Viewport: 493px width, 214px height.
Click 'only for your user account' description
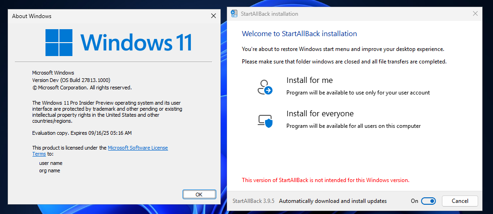[358, 93]
